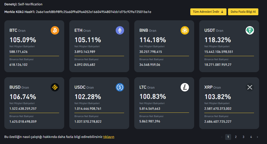Click the BUSD coin icon
The height and width of the screenshot is (144, 267).
click(55, 87)
